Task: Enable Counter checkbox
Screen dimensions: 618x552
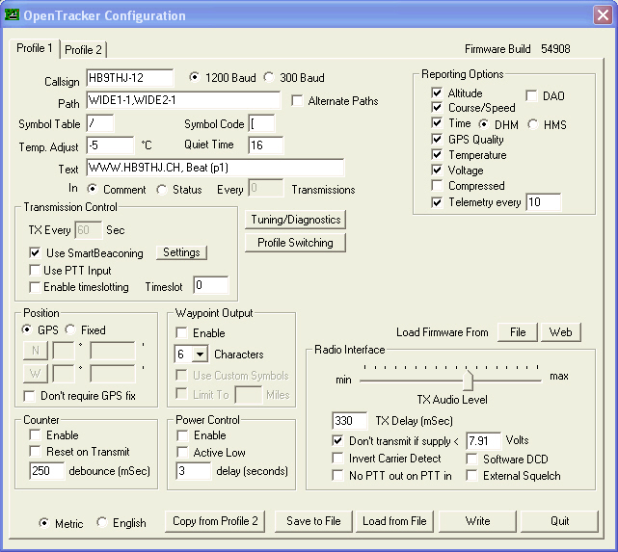Action: pyautogui.click(x=35, y=435)
